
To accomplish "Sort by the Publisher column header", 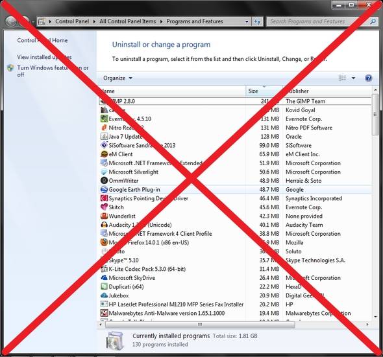I will coord(327,91).
